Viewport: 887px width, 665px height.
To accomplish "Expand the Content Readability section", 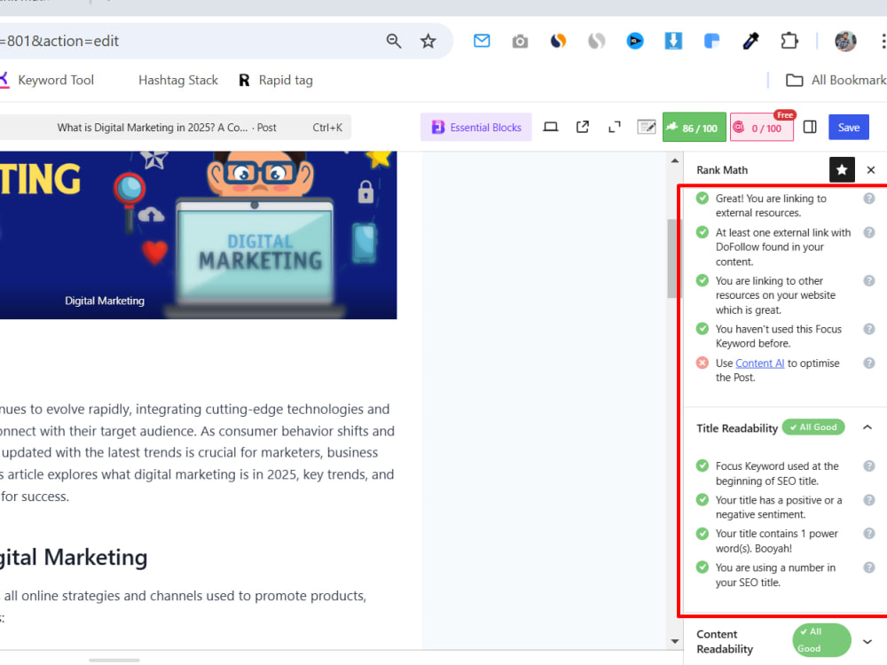I will pos(867,641).
